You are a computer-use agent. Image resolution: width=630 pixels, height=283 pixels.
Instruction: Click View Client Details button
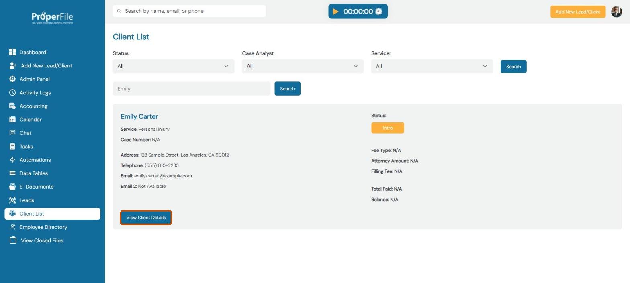pyautogui.click(x=146, y=218)
